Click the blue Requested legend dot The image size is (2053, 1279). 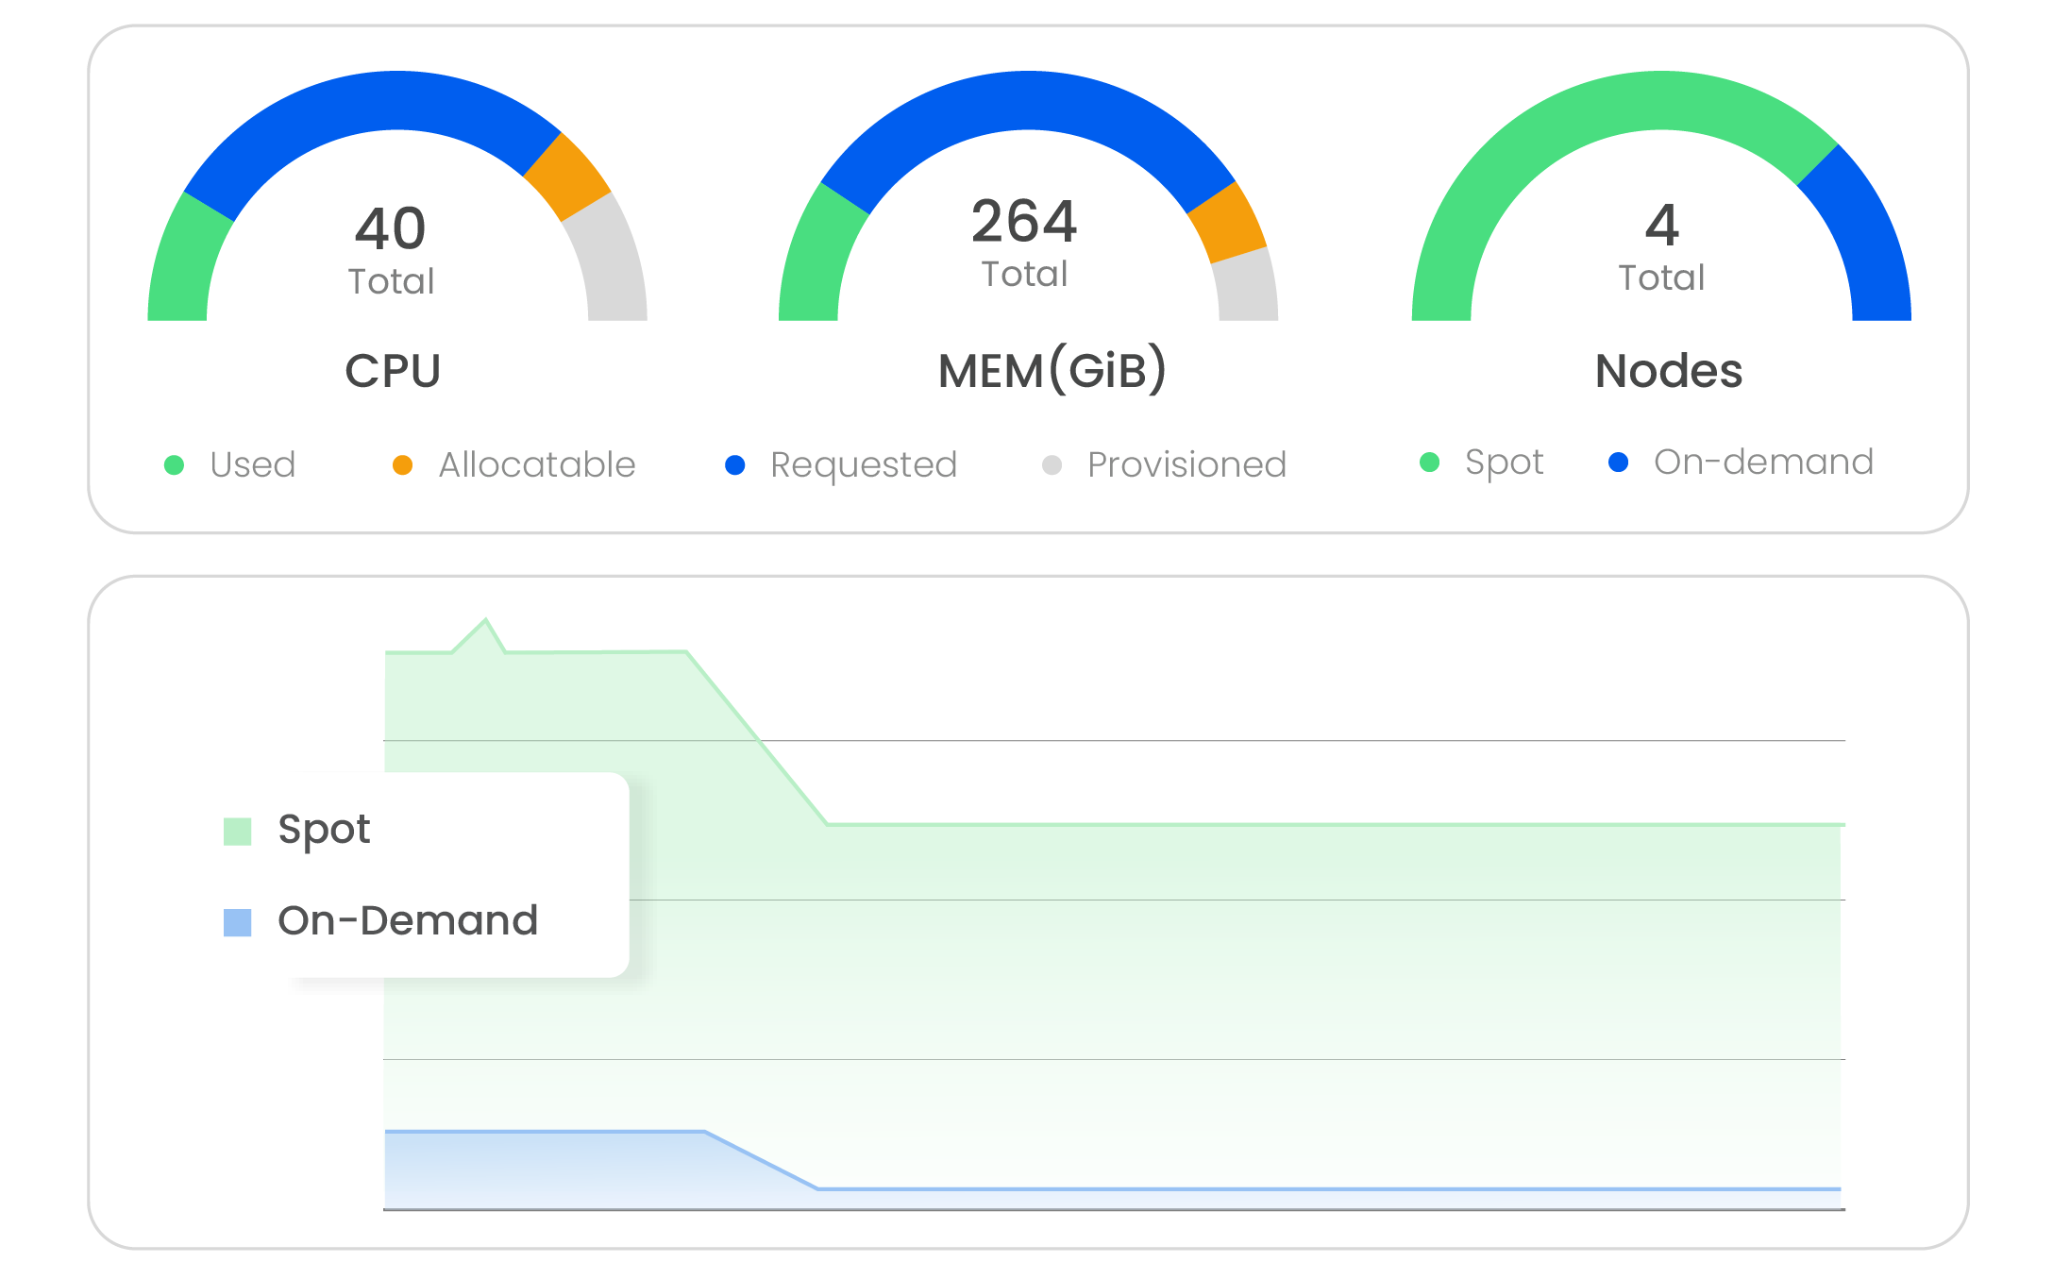[734, 464]
